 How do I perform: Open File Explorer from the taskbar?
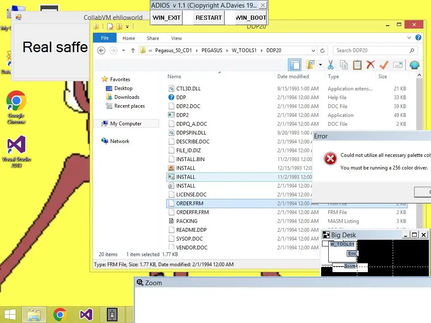pyautogui.click(x=34, y=315)
